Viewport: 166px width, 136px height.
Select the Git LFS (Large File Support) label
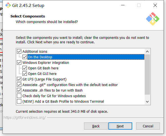pyautogui.click(x=44, y=79)
